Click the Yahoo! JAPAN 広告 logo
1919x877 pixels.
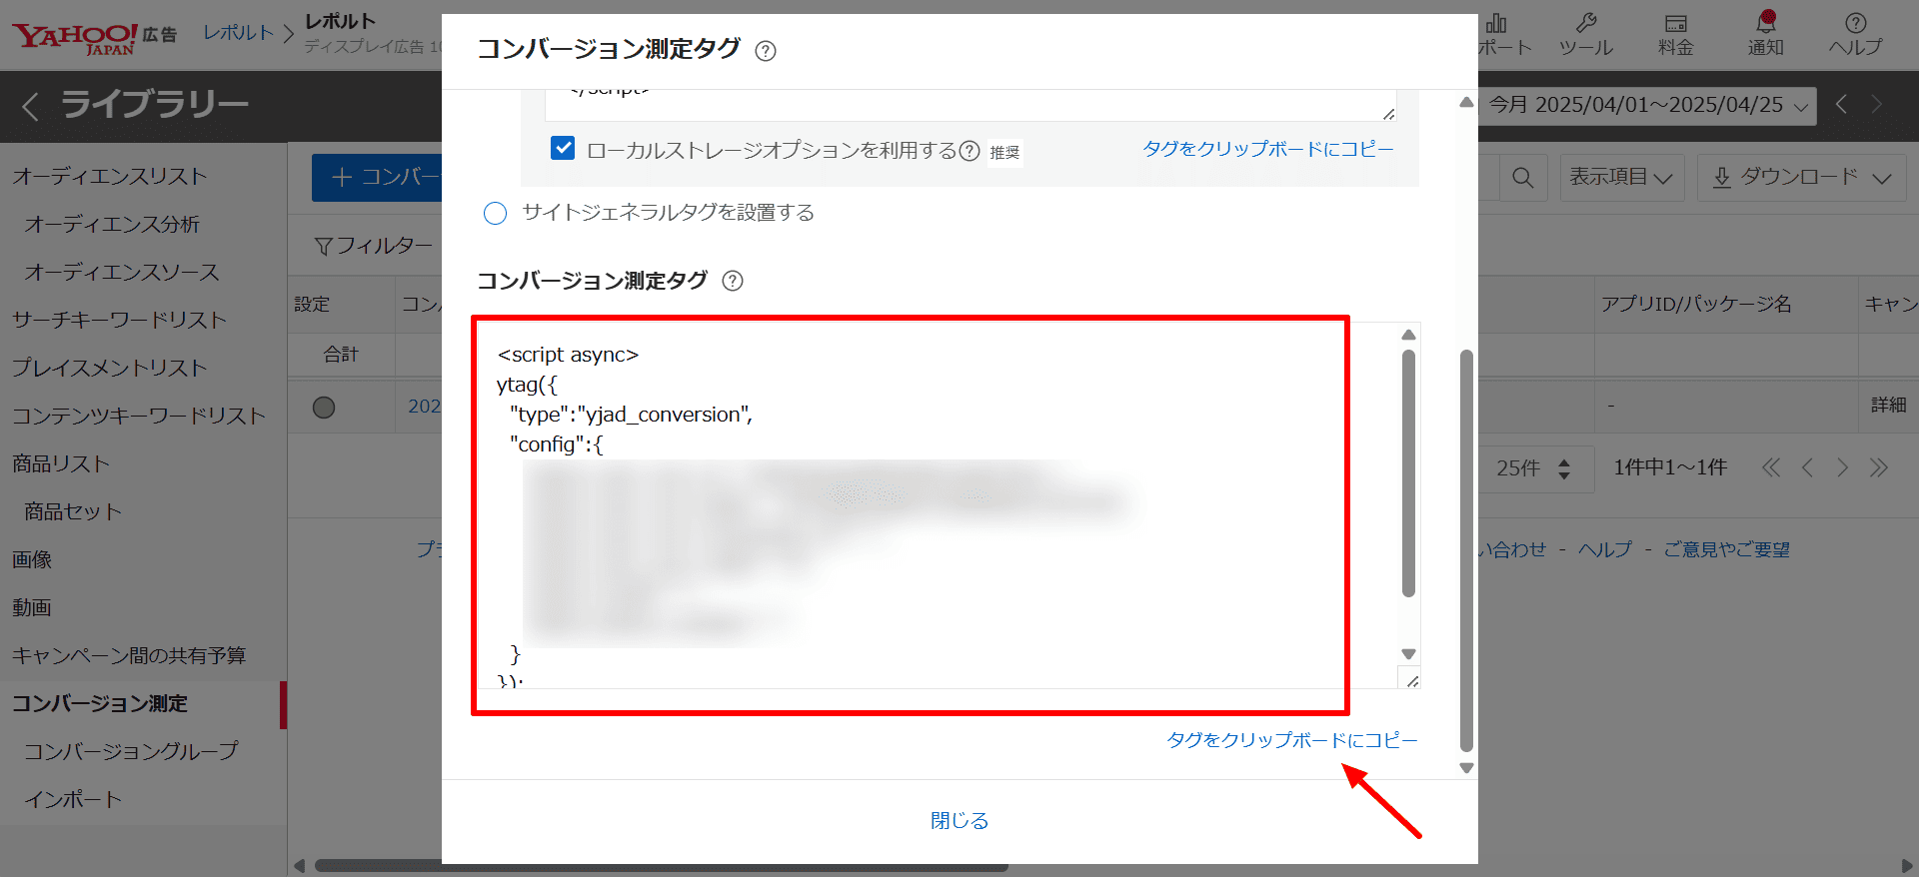94,38
